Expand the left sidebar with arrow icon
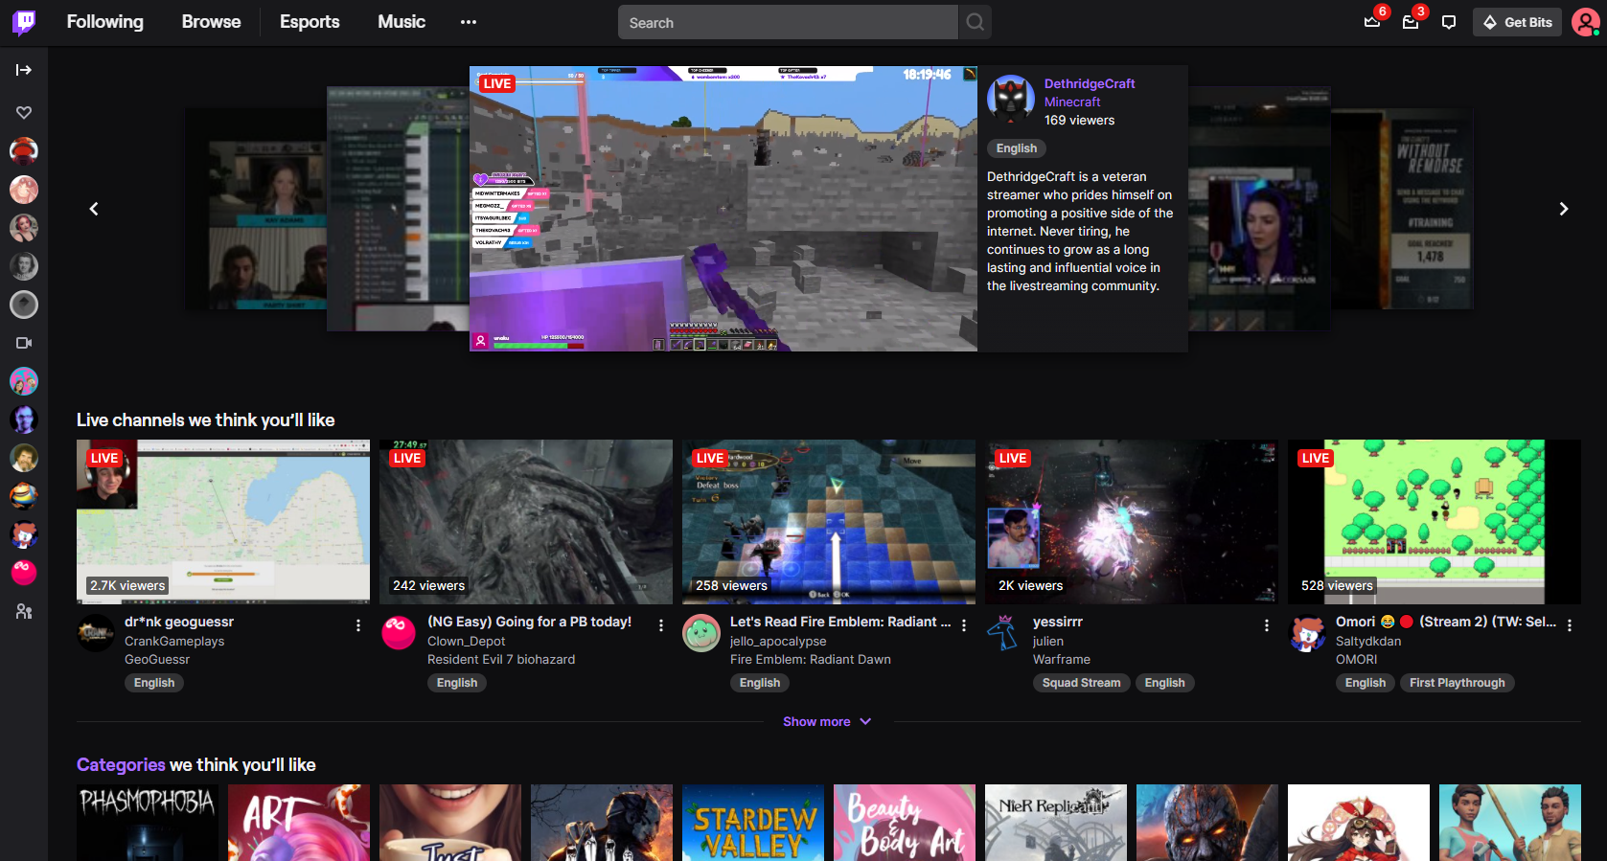This screenshot has width=1607, height=861. pos(24,70)
